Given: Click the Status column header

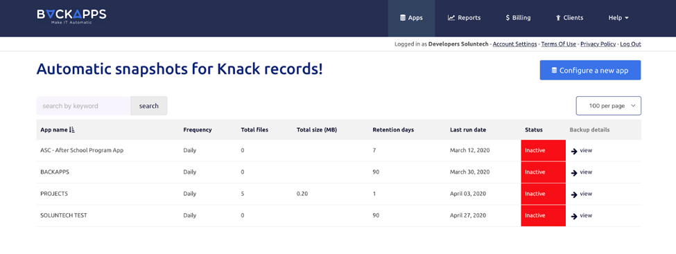Looking at the screenshot, I should [x=534, y=129].
